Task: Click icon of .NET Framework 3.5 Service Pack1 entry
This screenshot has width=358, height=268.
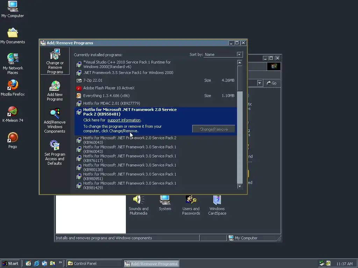Action: pyautogui.click(x=79, y=73)
